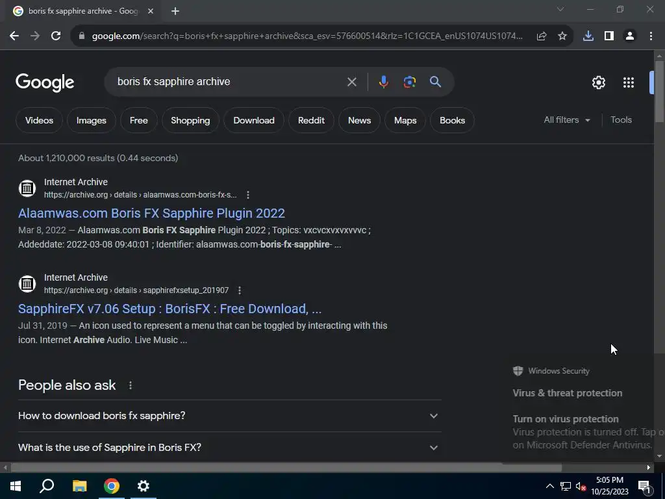The width and height of the screenshot is (665, 499).
Task: Open SapphireFX v7.06 Setup link
Action: [x=169, y=309]
